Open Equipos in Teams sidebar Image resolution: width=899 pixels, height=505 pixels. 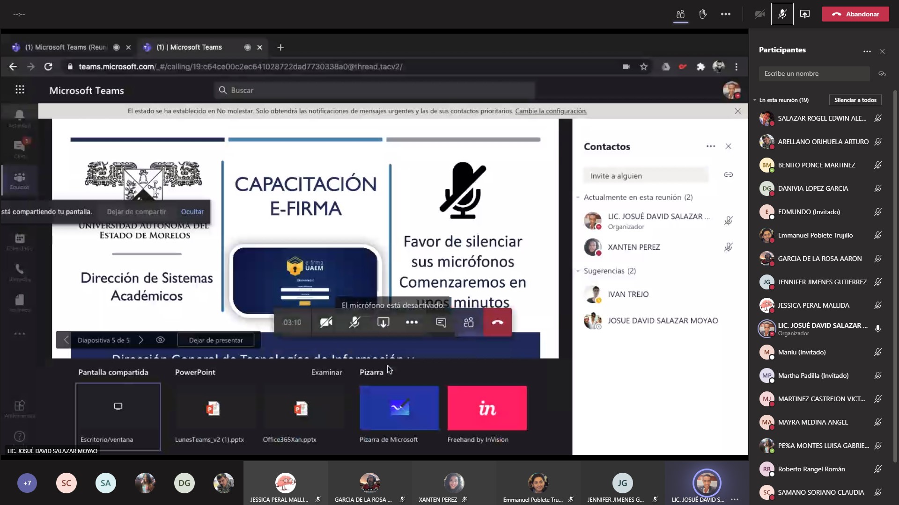tap(19, 180)
